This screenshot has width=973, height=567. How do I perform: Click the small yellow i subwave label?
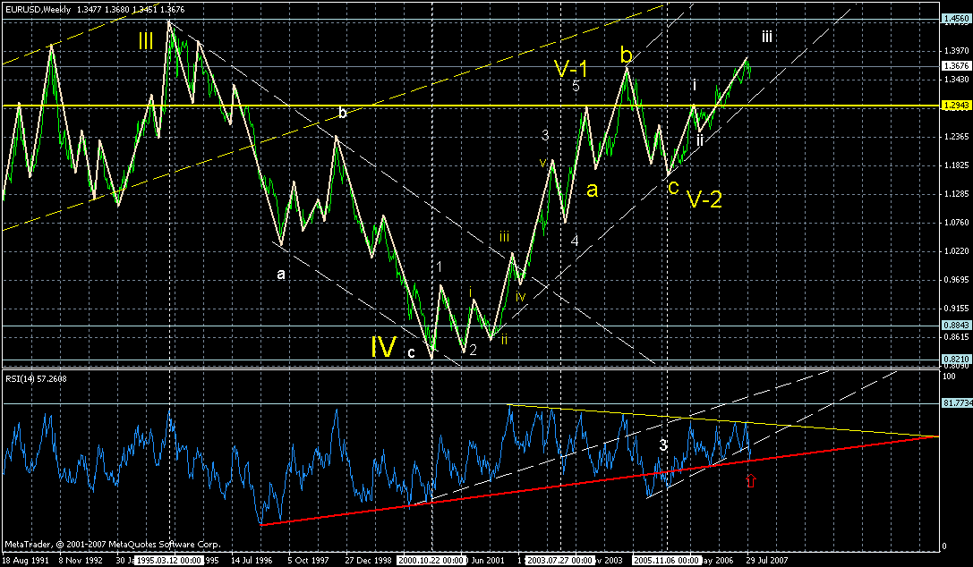pos(471,292)
